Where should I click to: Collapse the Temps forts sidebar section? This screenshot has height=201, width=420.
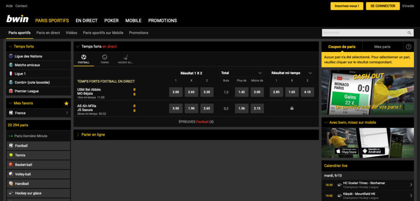click(10, 47)
